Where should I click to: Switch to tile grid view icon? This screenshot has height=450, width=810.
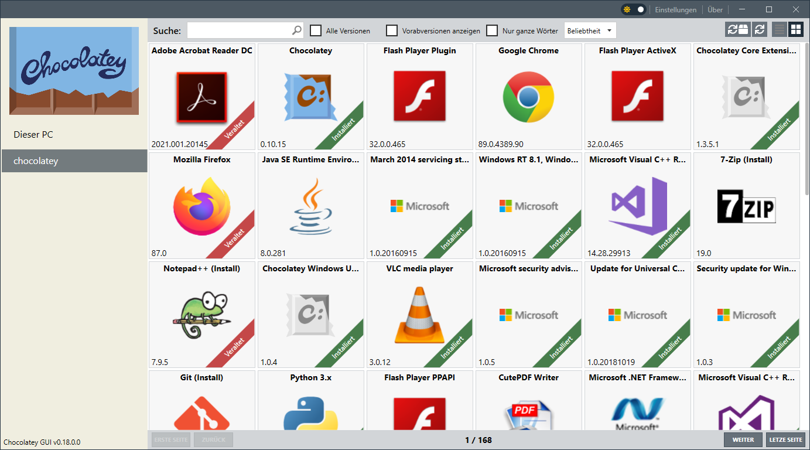pos(796,30)
